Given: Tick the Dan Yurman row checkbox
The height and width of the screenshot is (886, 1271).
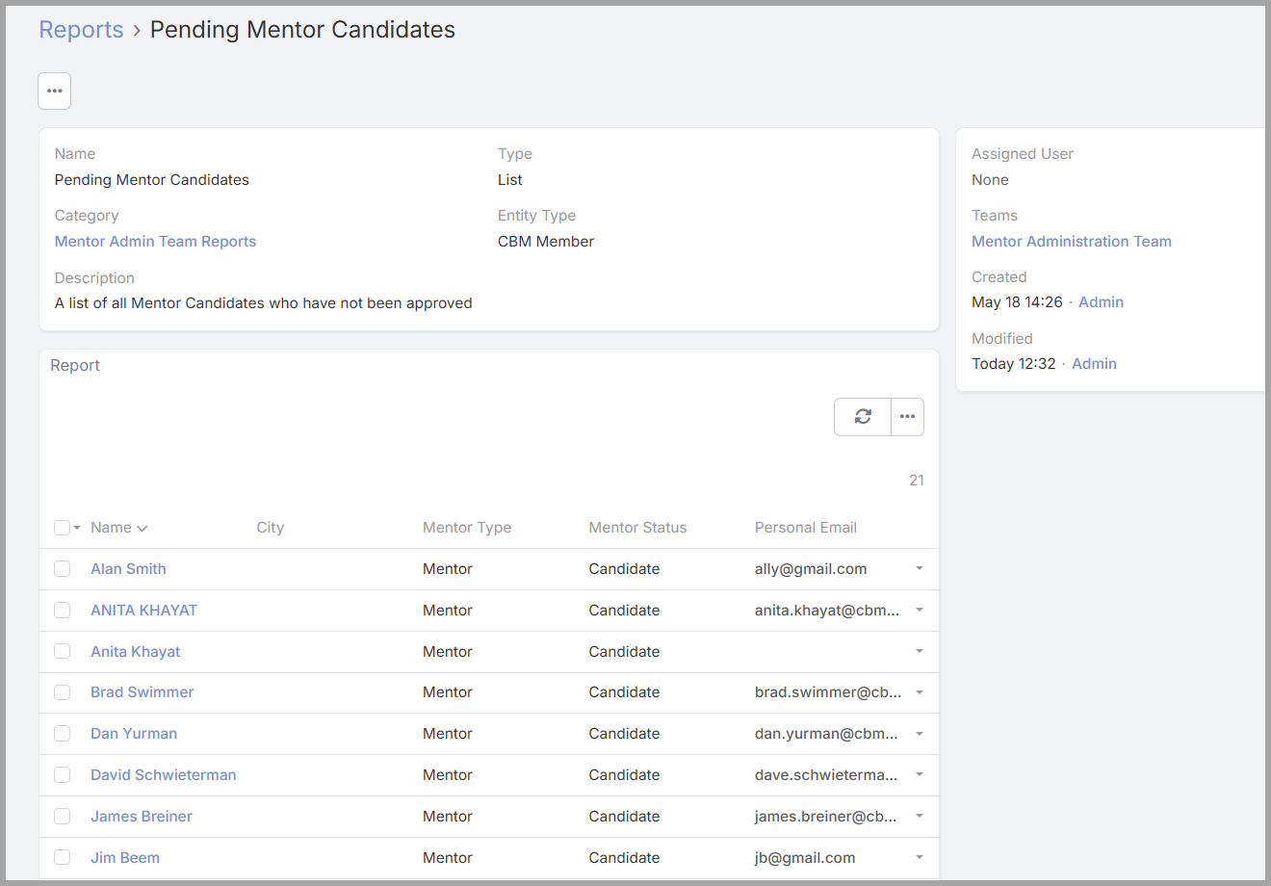Looking at the screenshot, I should pyautogui.click(x=63, y=734).
